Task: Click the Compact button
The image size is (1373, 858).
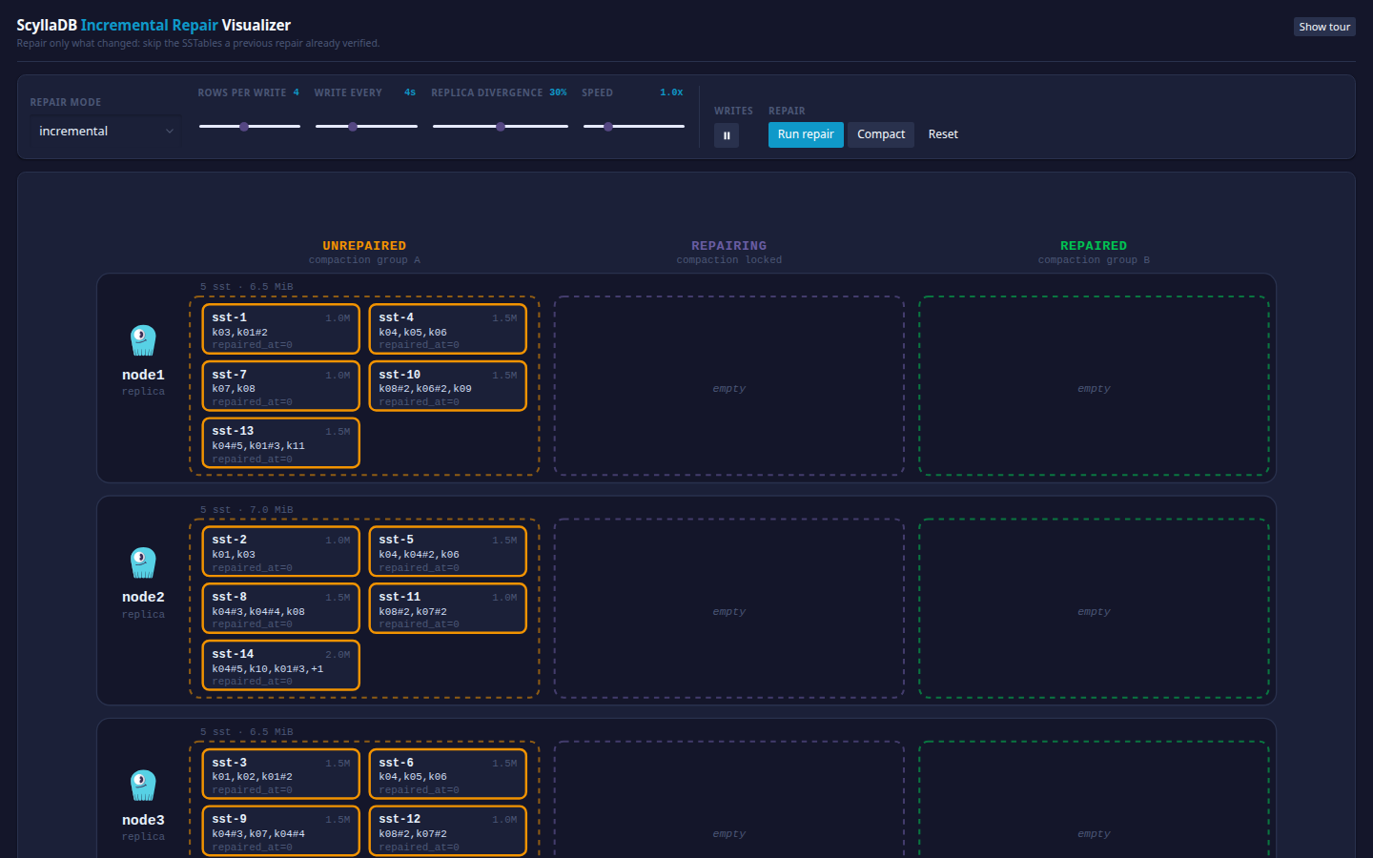Action: pos(881,134)
